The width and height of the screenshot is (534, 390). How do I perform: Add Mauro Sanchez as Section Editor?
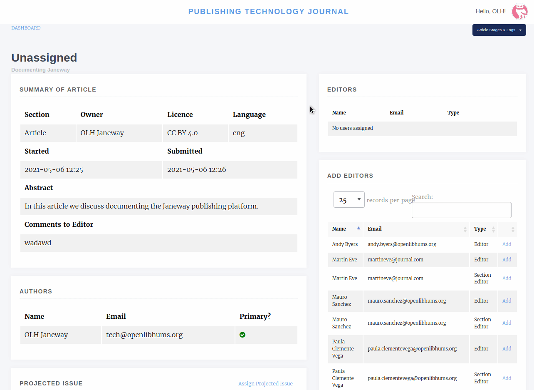[507, 323]
